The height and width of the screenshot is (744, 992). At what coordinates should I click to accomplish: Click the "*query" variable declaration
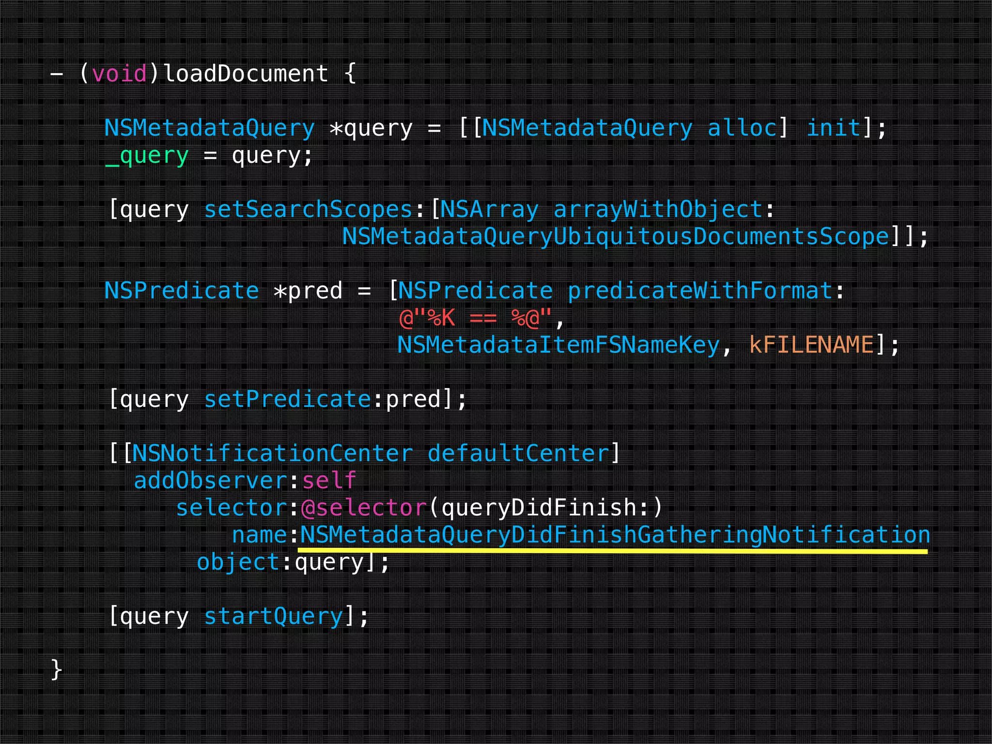click(x=371, y=128)
